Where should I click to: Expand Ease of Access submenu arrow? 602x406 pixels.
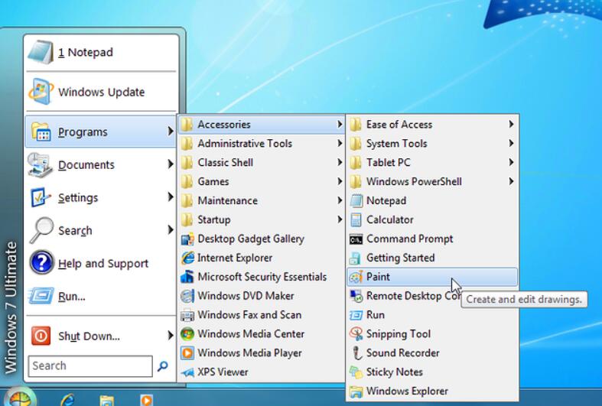click(x=511, y=124)
